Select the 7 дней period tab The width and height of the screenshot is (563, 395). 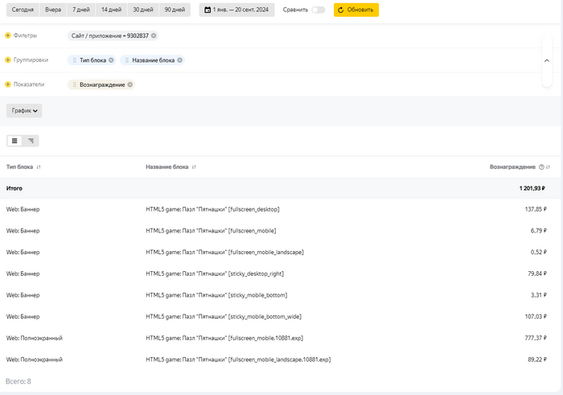coord(80,10)
